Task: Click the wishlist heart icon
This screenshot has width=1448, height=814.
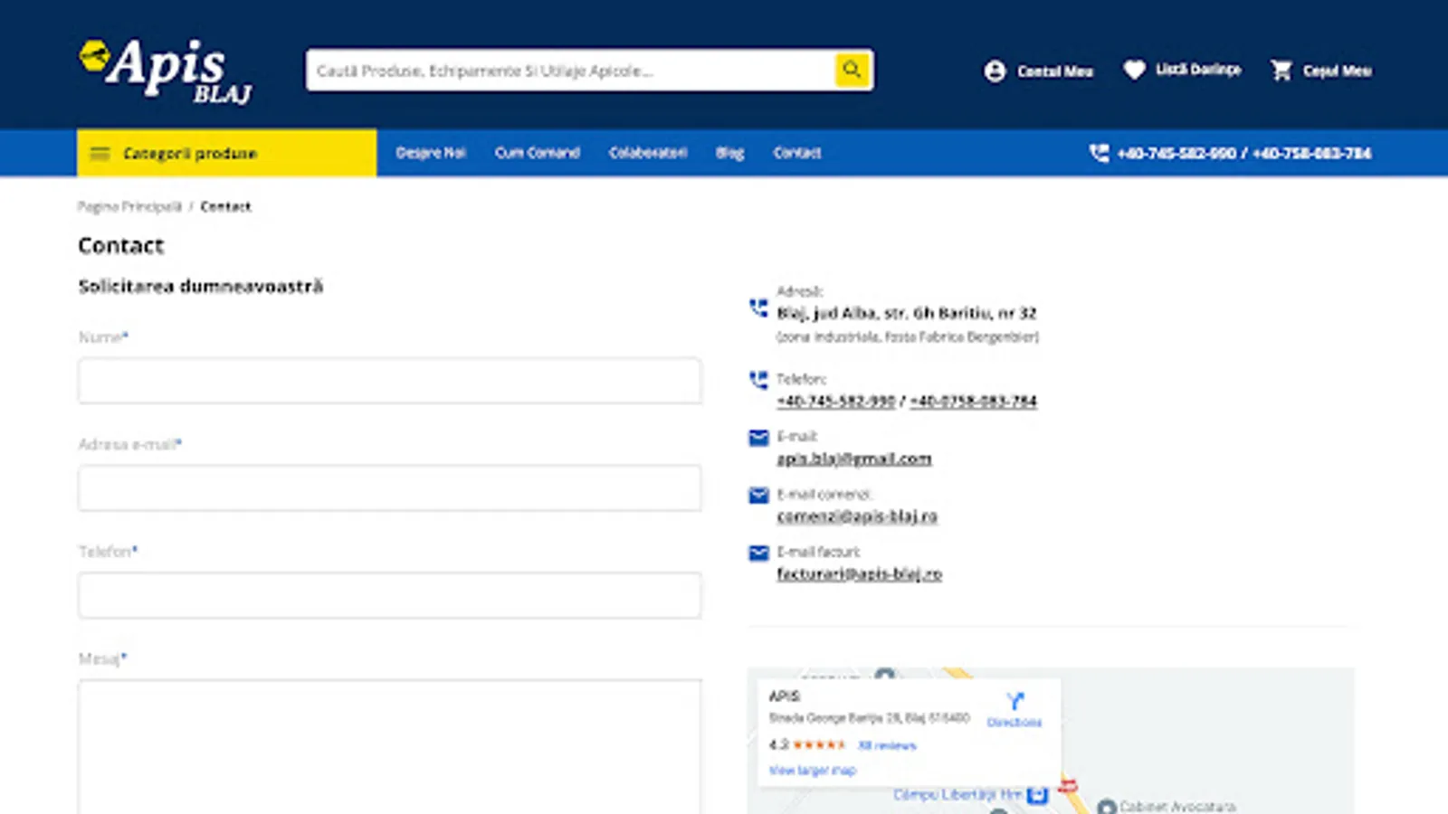Action: pyautogui.click(x=1134, y=70)
